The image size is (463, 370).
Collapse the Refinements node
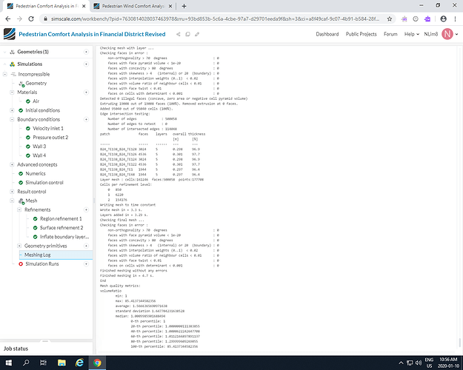point(19,209)
